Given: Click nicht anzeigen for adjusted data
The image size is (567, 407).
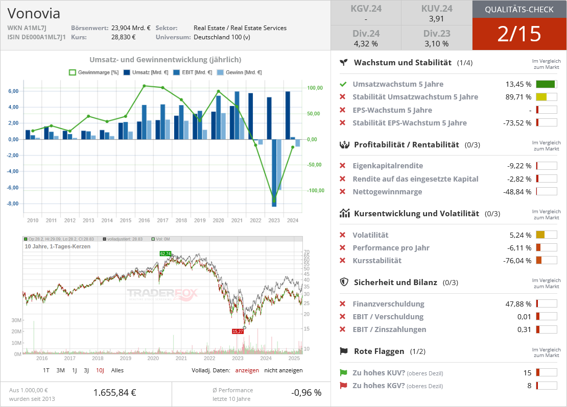Looking at the screenshot, I should 283,370.
